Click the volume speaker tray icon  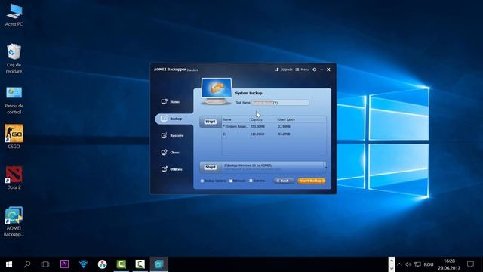click(x=408, y=264)
